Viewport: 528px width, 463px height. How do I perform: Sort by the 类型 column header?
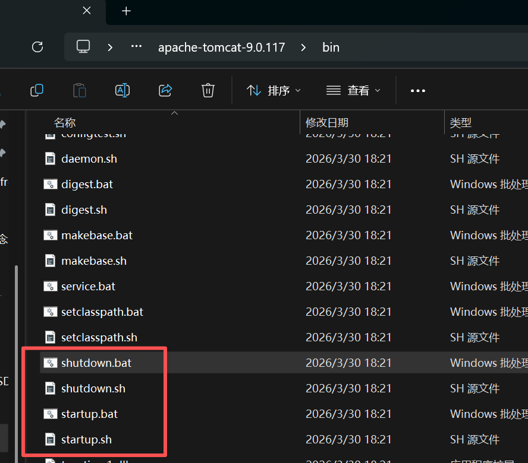[x=461, y=122]
